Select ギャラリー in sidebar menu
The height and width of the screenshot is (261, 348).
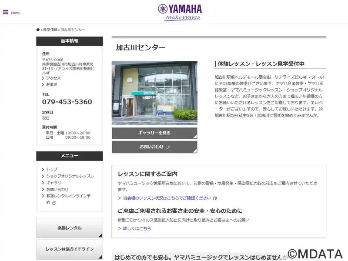click(55, 183)
